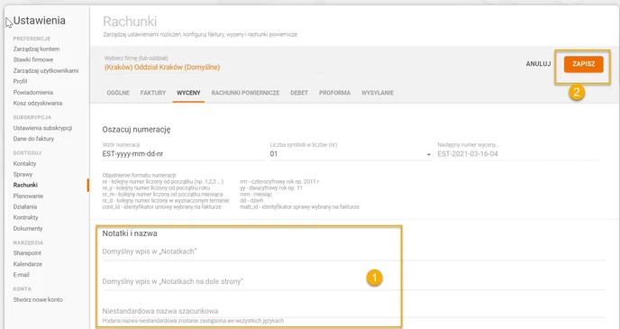The image size is (620, 329).
Task: Go to Stawki firmowe
Action: (33, 59)
